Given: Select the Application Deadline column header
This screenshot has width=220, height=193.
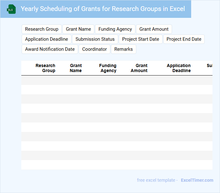Looking at the screenshot, I should 179,68.
